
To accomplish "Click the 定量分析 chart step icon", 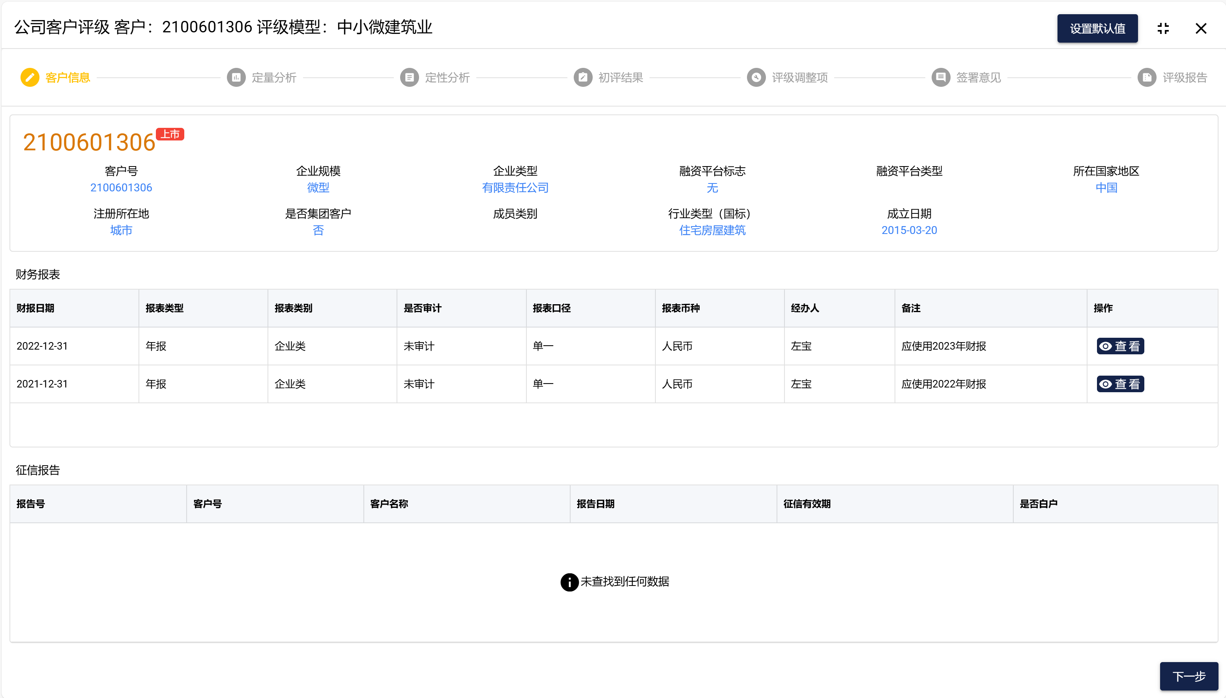I will [x=236, y=77].
